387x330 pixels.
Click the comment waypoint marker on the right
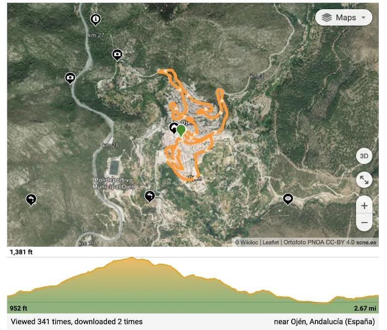[288, 198]
